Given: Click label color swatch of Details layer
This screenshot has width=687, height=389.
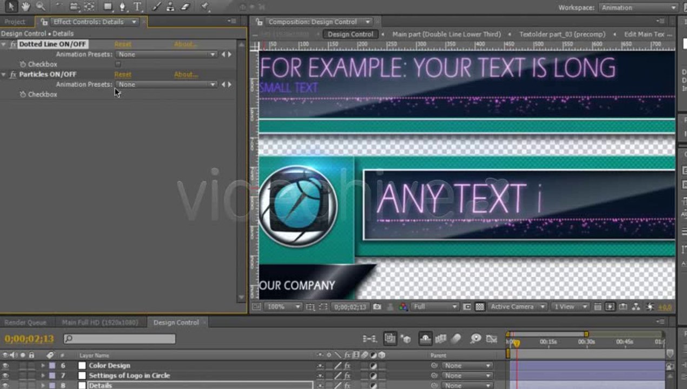Looking at the screenshot, I should pyautogui.click(x=52, y=385).
